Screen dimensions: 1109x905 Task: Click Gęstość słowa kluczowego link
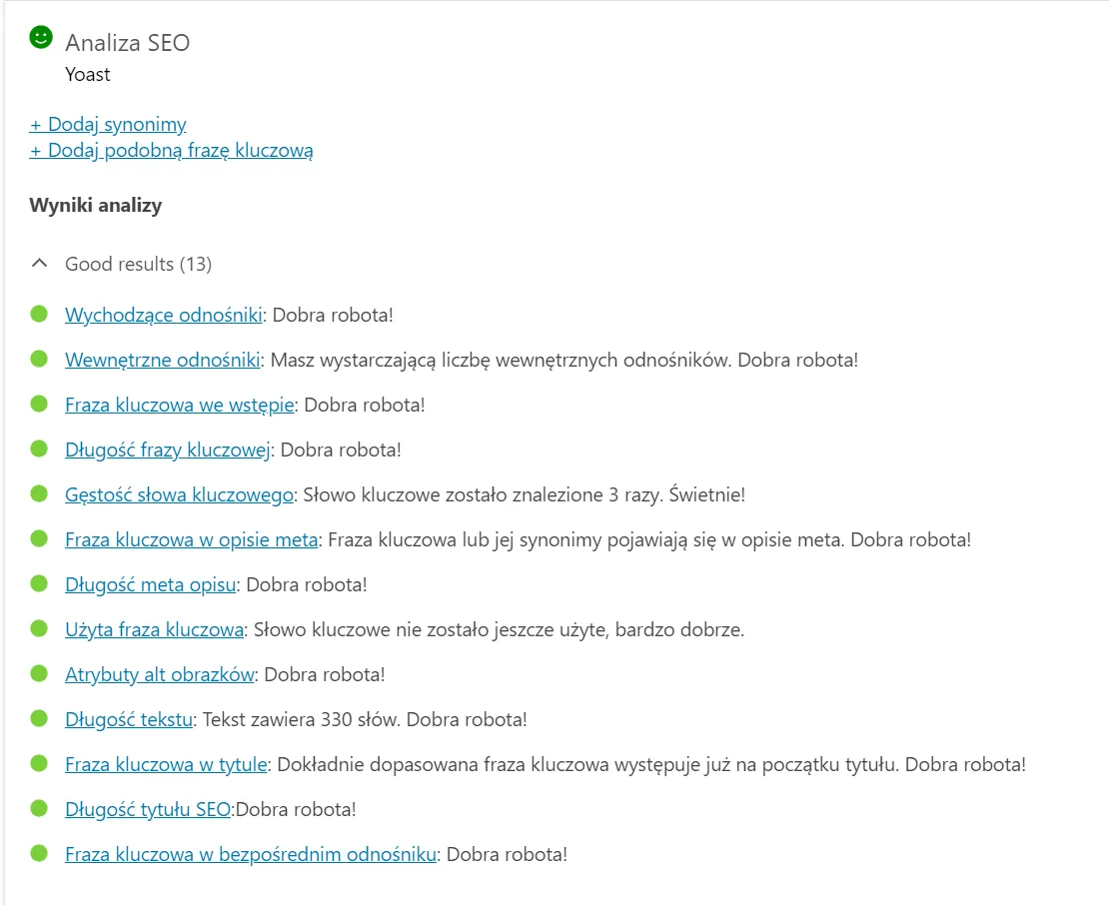point(179,494)
